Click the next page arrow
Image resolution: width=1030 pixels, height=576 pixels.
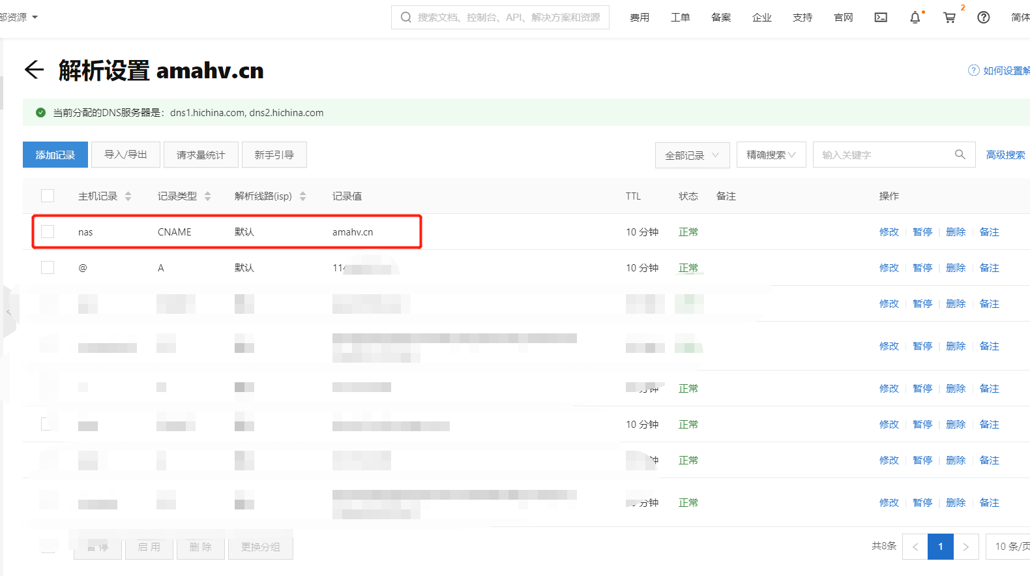[966, 547]
